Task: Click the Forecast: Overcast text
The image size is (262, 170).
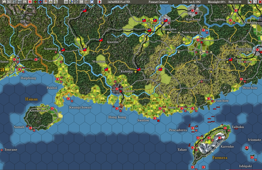Action: point(158,2)
